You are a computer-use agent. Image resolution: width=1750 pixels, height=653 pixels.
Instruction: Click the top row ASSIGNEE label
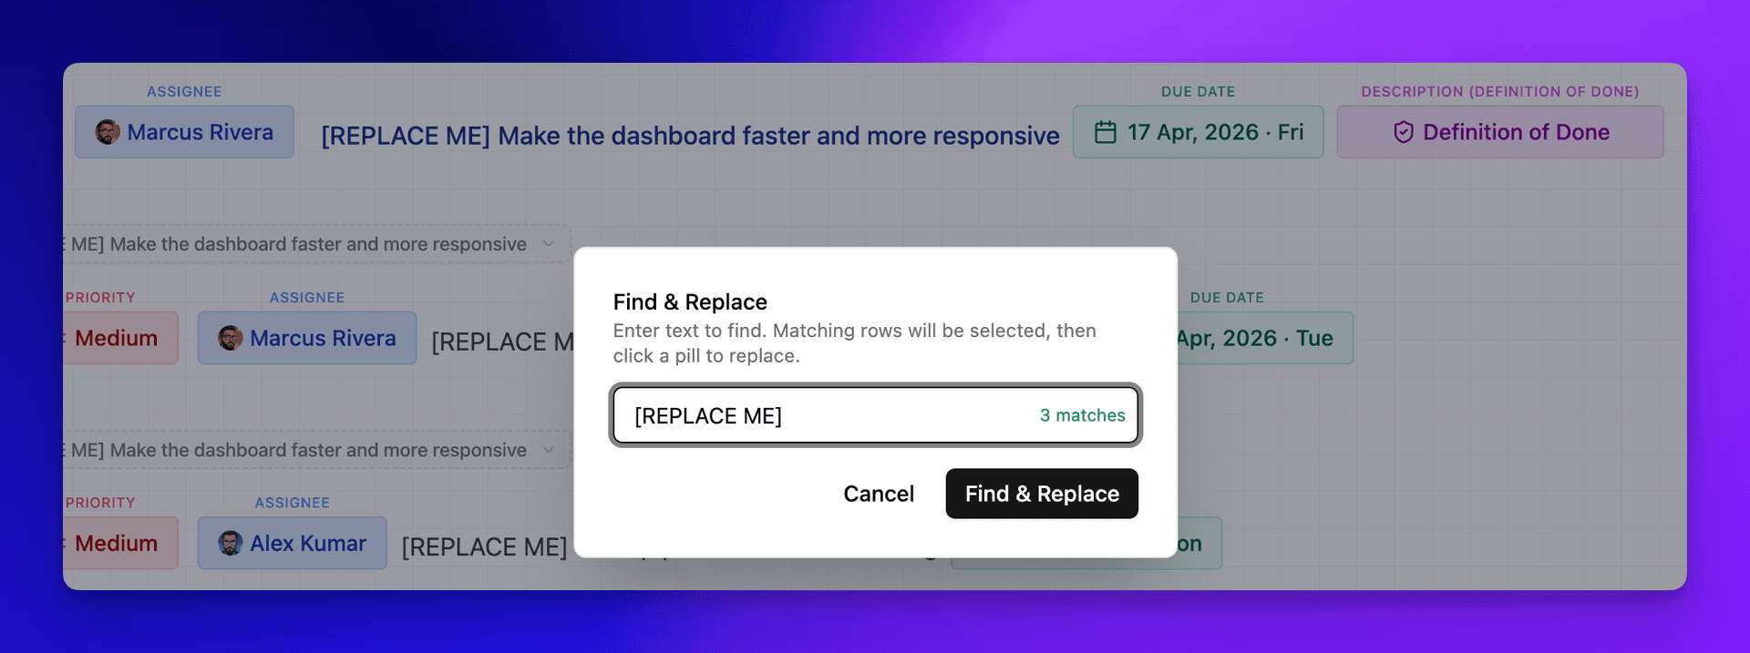(184, 92)
